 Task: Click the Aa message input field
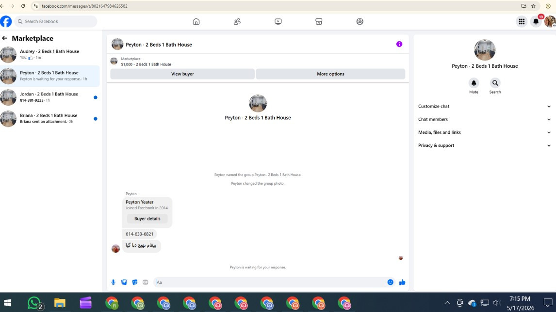coord(269,282)
